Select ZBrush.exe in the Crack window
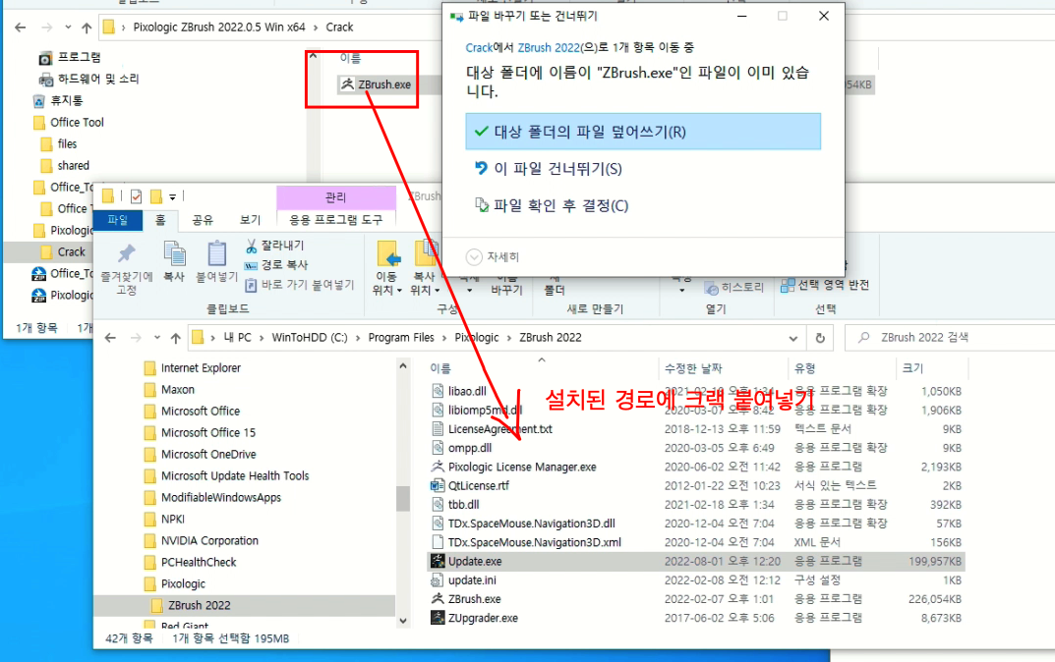Viewport: 1055px width, 662px height. (x=377, y=84)
